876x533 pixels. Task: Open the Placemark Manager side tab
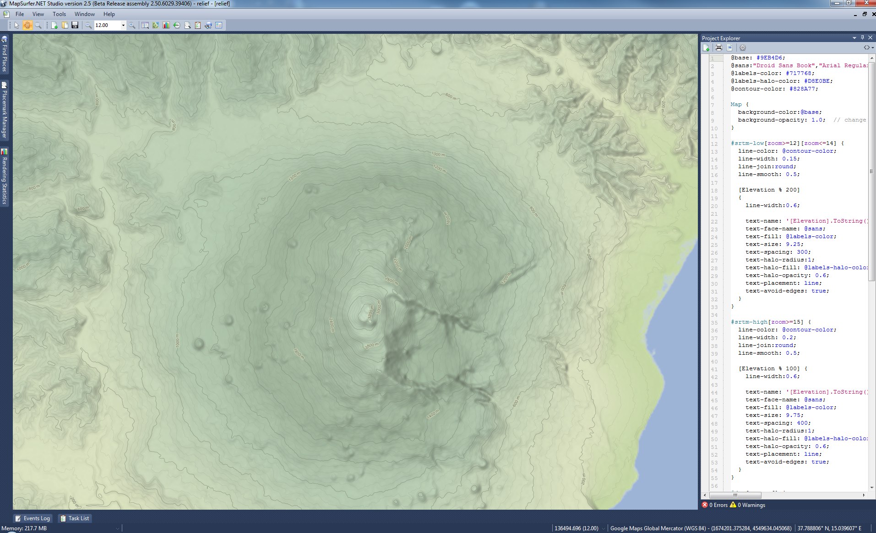[x=5, y=110]
